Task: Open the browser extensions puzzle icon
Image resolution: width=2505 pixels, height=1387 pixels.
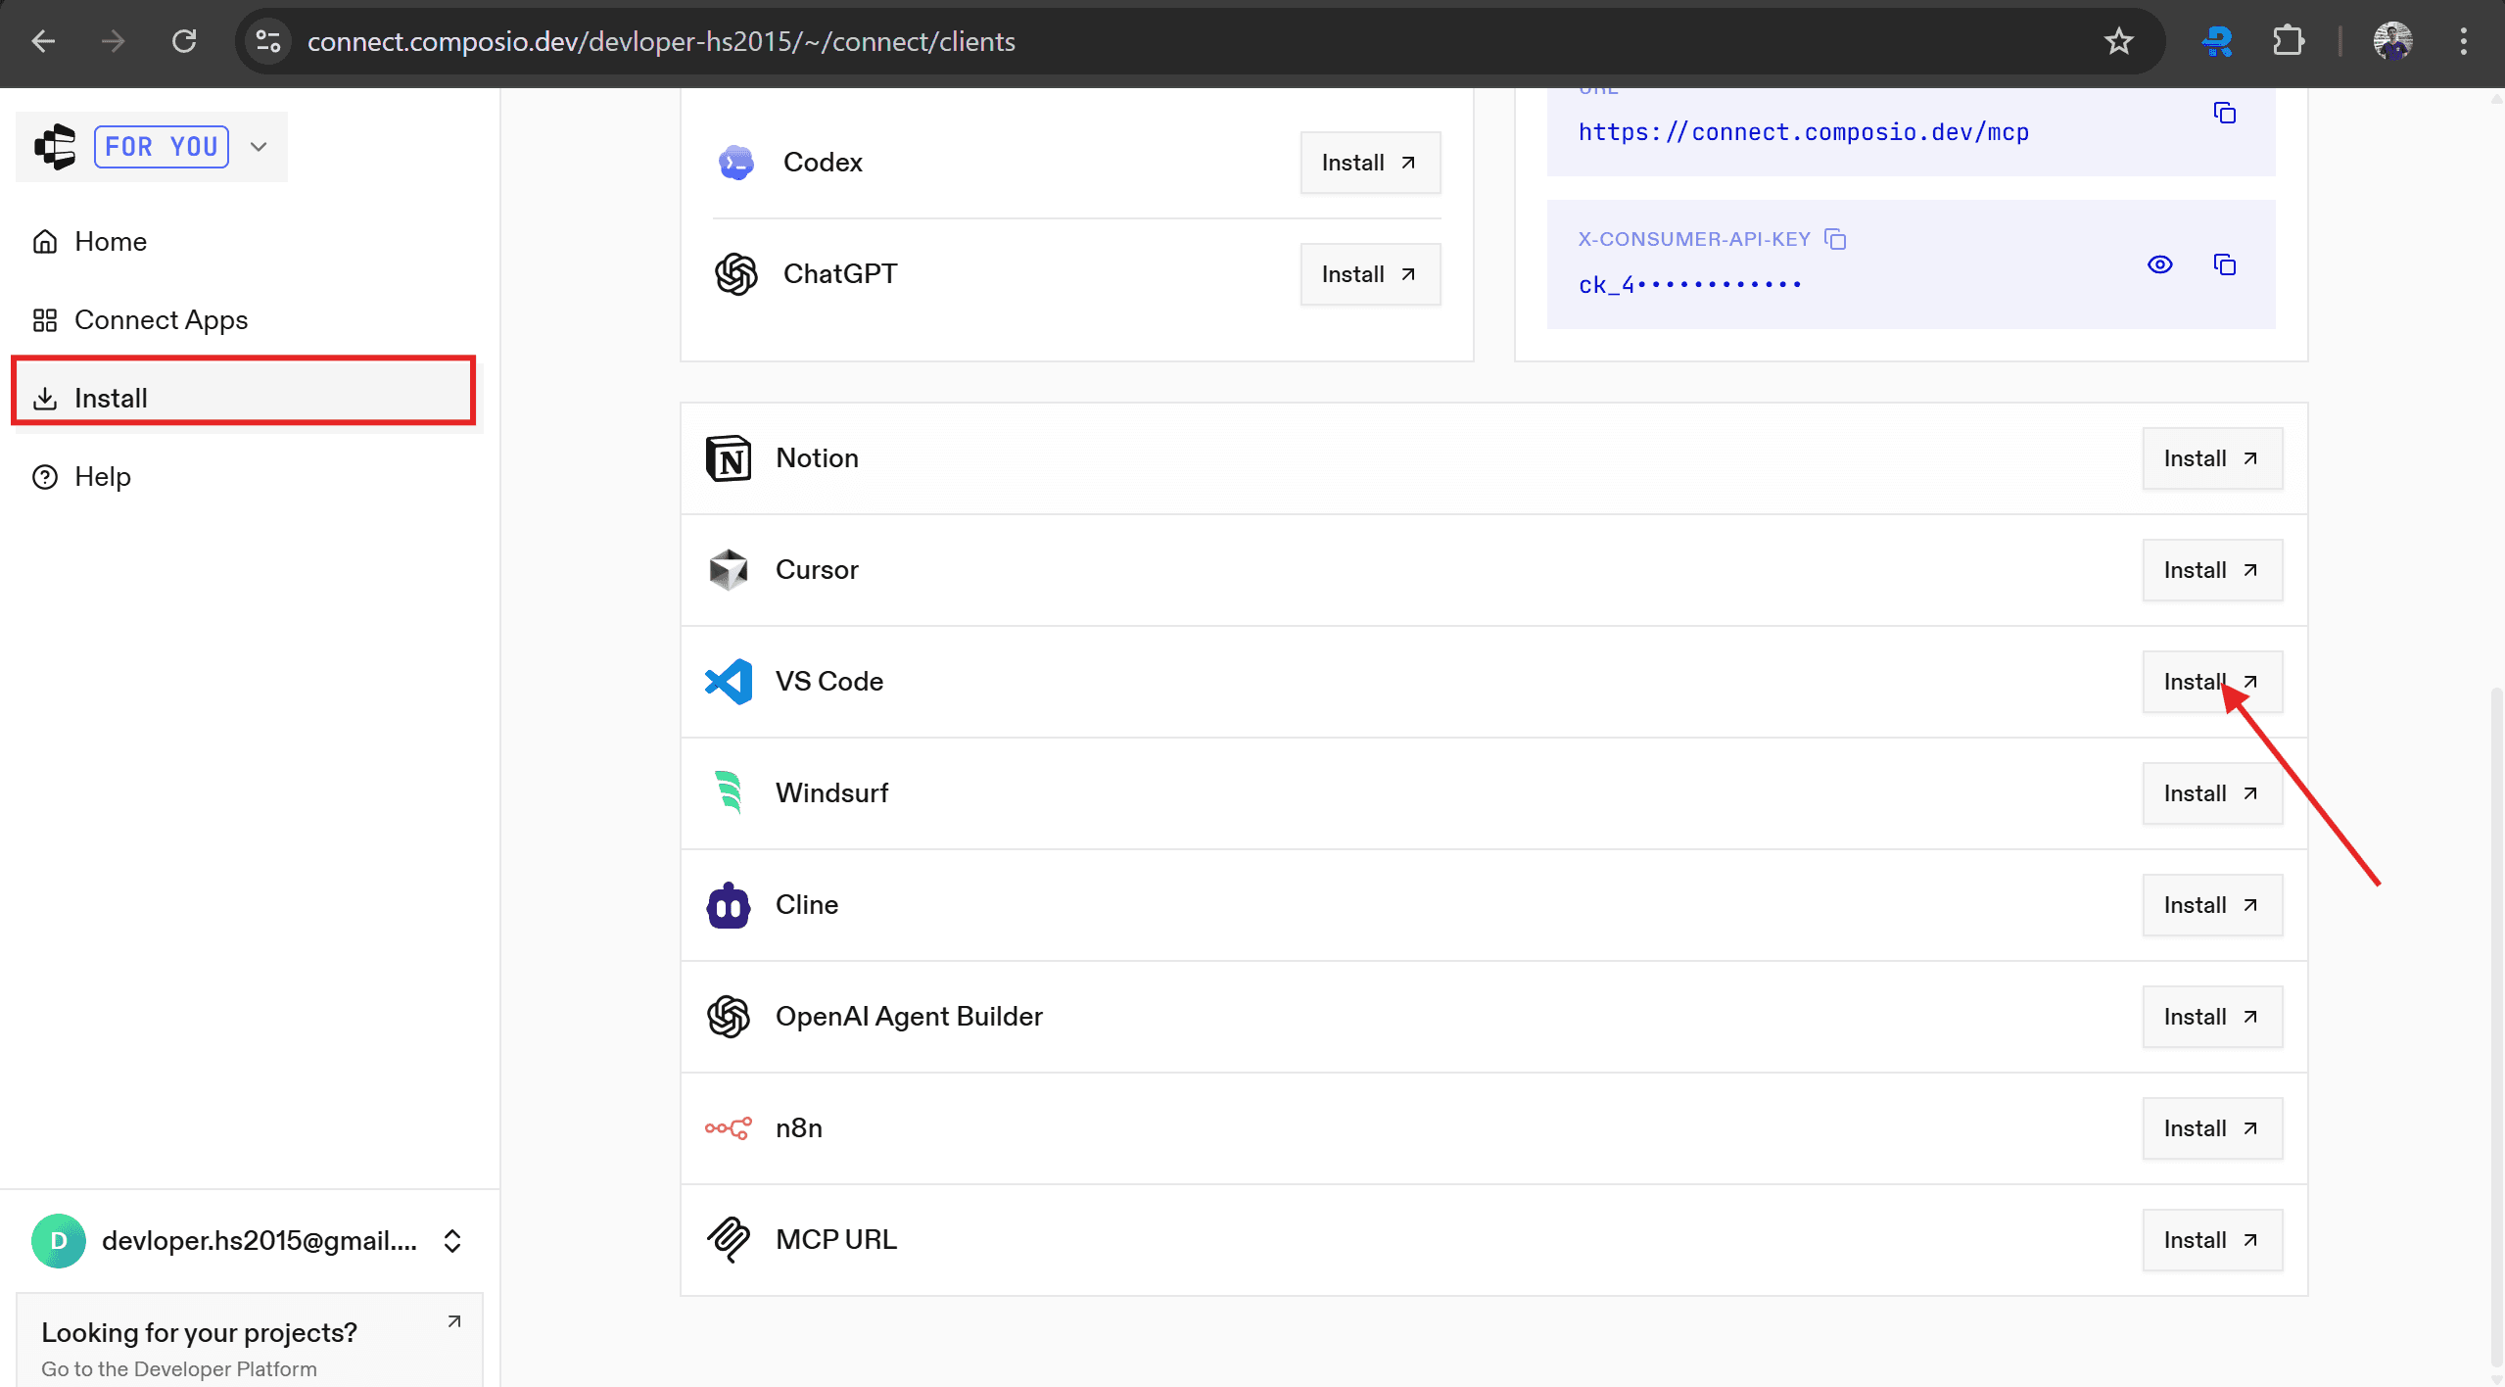Action: [2288, 41]
